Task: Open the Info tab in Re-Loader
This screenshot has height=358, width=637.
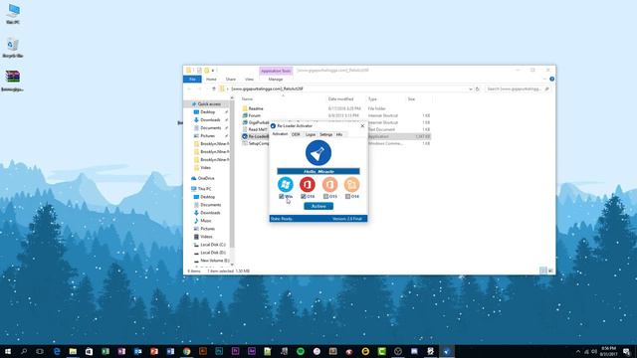Action: click(x=339, y=134)
